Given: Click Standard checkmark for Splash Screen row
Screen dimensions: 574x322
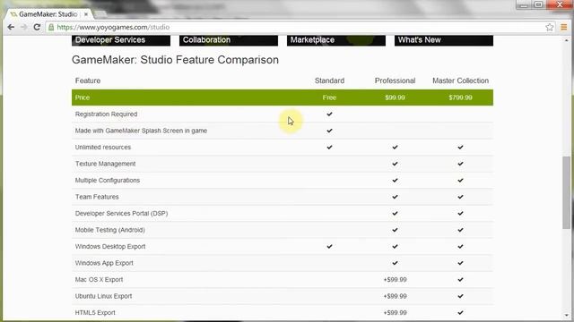Looking at the screenshot, I should [329, 131].
